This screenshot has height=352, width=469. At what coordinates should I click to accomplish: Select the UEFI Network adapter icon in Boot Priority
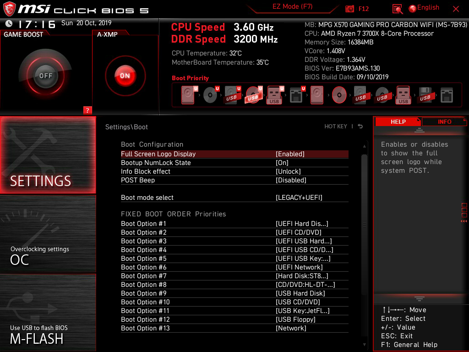(295, 95)
